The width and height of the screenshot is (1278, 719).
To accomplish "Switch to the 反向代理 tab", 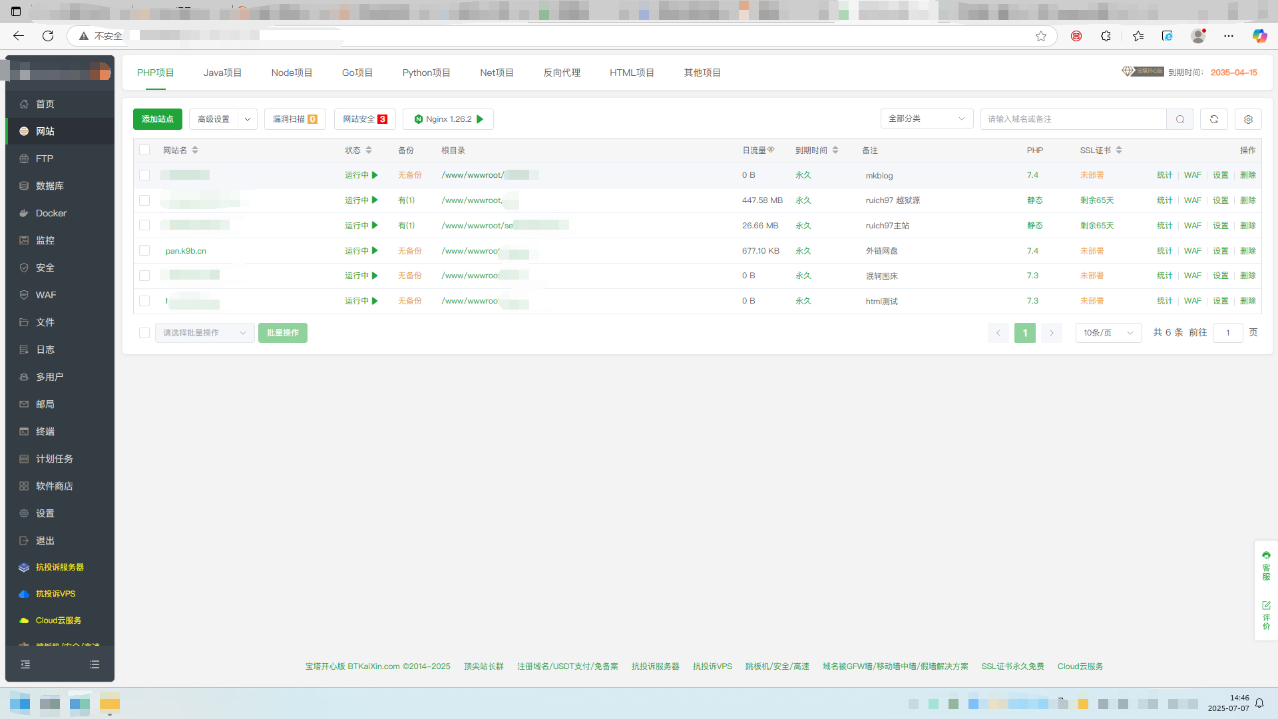I will click(562, 73).
